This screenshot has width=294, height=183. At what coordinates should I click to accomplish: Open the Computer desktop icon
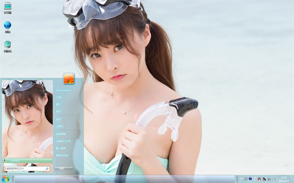[x=8, y=8]
